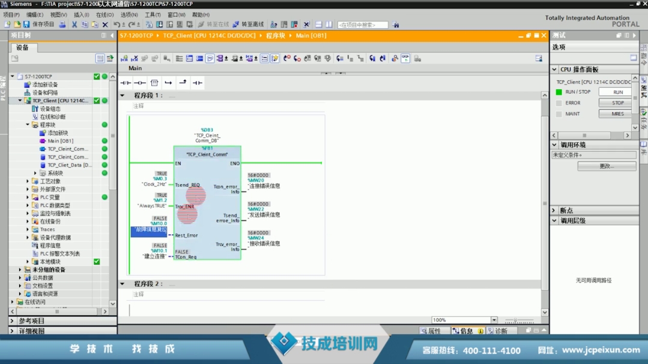648x364 pixels.
Task: Select Main [OB1] in project tree
Action: 60,141
